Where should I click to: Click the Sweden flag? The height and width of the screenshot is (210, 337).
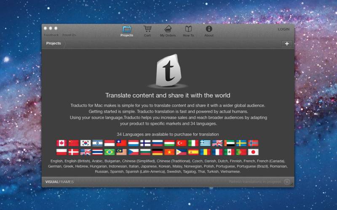click(x=241, y=143)
